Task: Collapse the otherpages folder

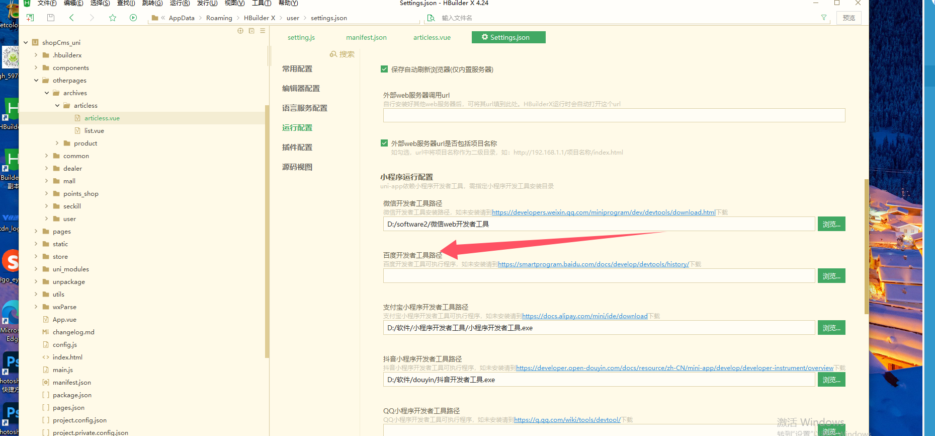Action: coord(36,80)
